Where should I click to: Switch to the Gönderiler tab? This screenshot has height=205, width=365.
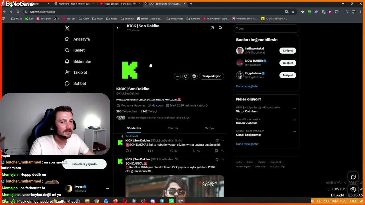(134, 128)
